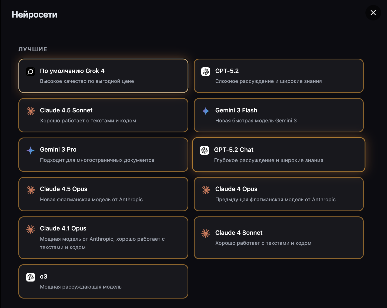Click the Claude 4.1 Opus starburst icon
The image size is (387, 308).
coord(31,229)
